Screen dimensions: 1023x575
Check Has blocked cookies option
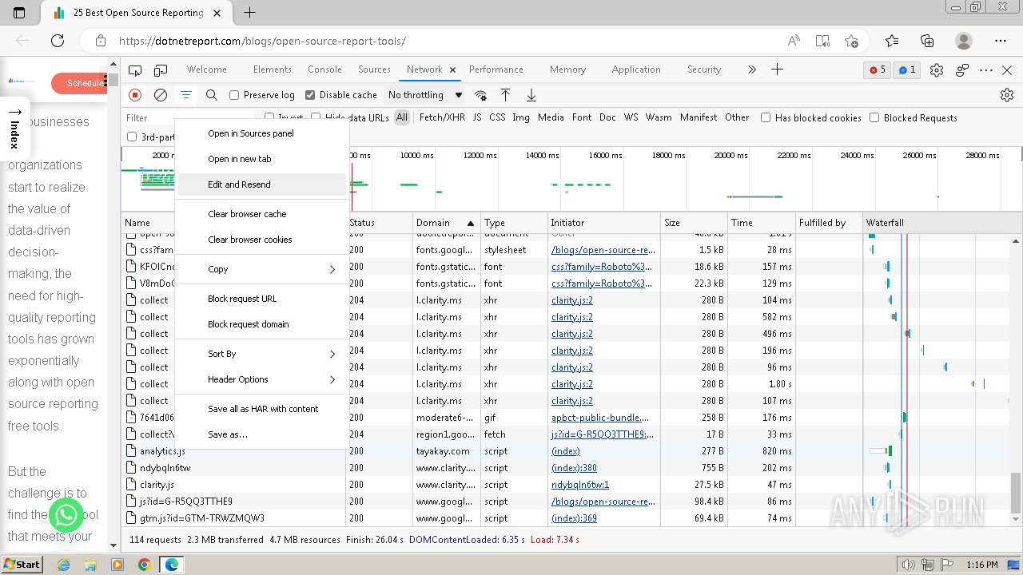pyautogui.click(x=766, y=117)
